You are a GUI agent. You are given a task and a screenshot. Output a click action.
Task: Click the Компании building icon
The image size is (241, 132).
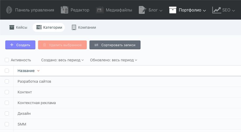[x=74, y=27]
